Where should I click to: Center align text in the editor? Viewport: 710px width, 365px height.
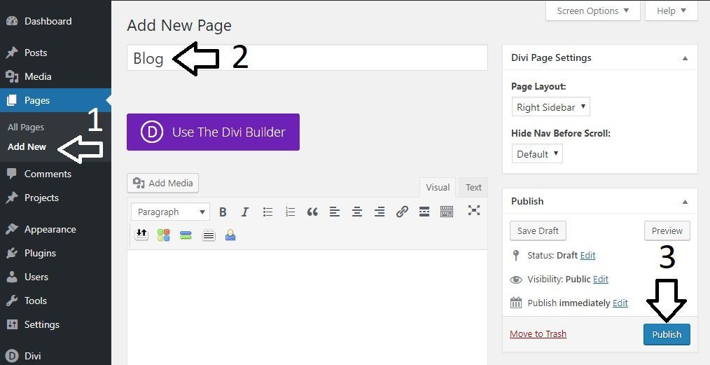(357, 212)
